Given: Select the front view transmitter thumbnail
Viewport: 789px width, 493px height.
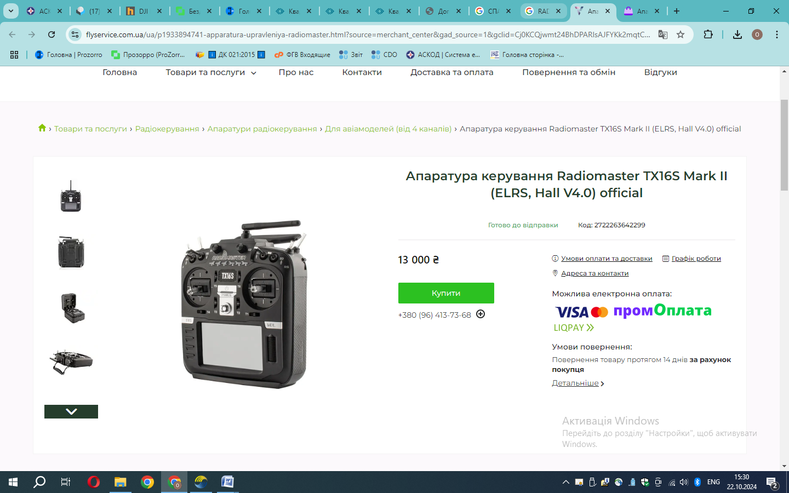Looking at the screenshot, I should tap(71, 196).
